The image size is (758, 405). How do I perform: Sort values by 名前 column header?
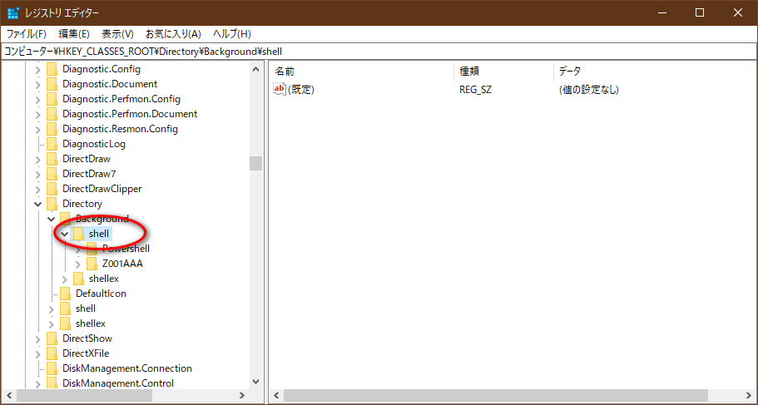point(285,71)
